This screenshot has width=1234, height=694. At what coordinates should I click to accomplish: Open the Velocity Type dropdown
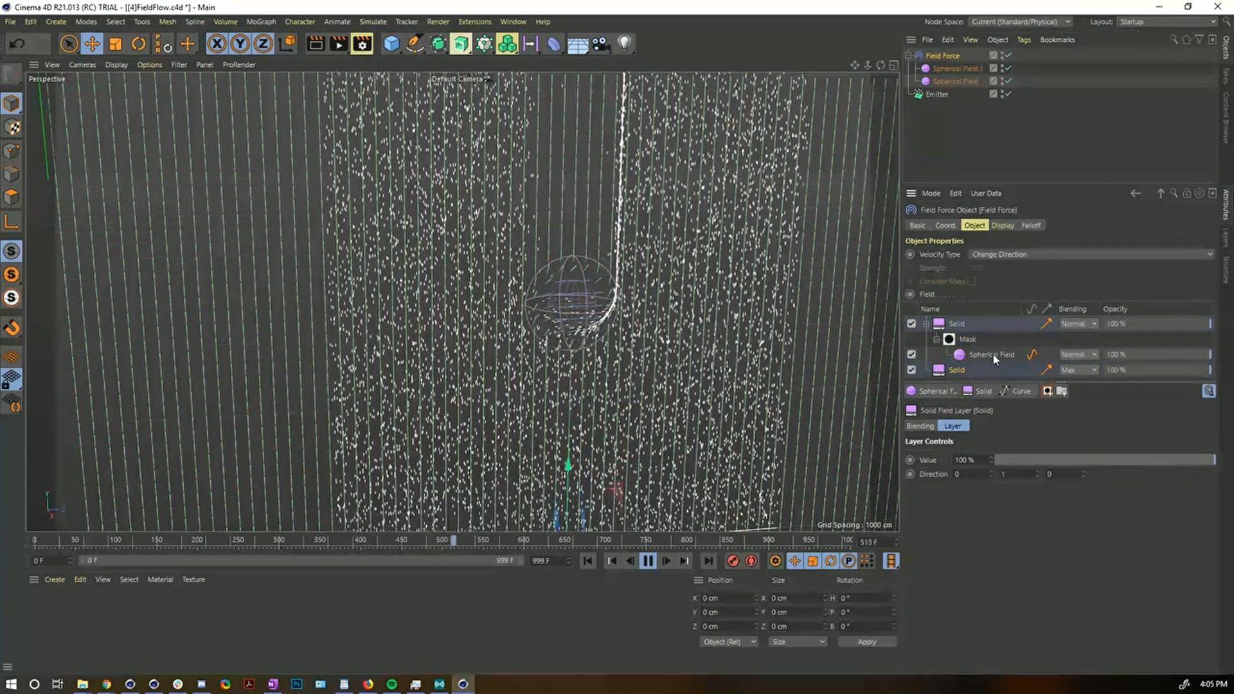pyautogui.click(x=1091, y=254)
